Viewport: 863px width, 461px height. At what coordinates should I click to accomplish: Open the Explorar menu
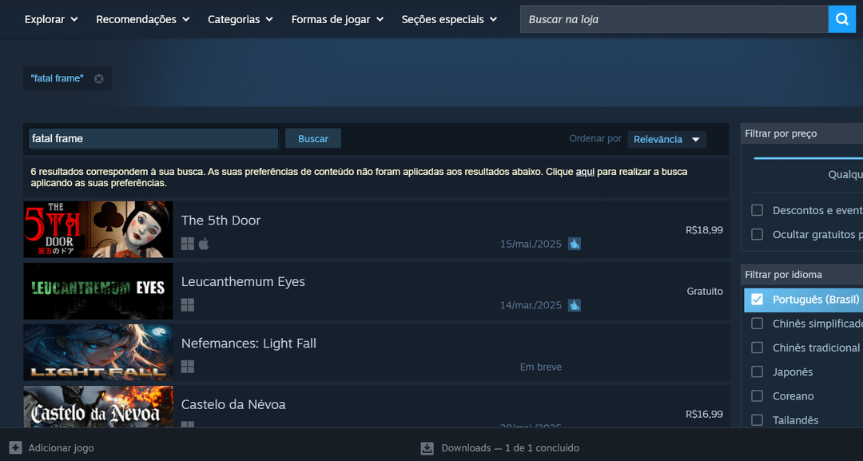coord(51,19)
